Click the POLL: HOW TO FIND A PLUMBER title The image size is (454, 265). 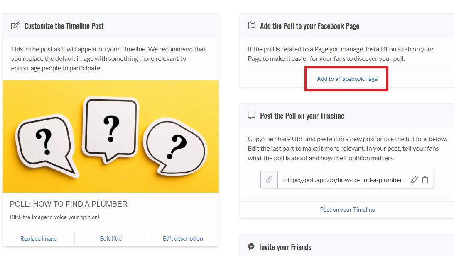tap(69, 204)
